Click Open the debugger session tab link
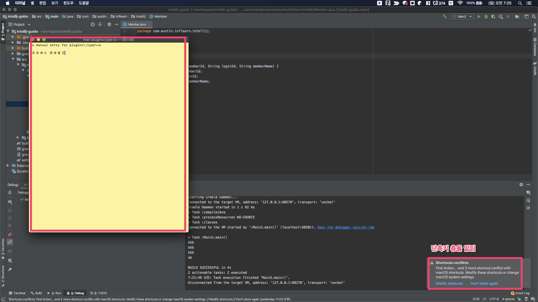Screen dimensions: 538x302 coord(346,227)
